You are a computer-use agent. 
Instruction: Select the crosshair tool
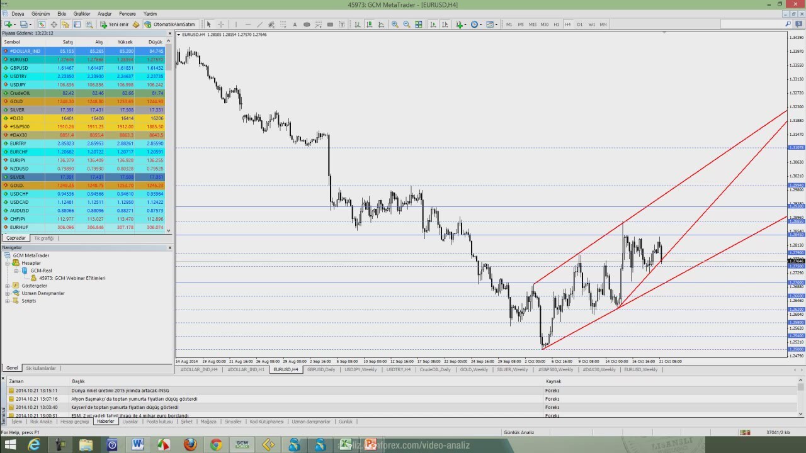221,25
